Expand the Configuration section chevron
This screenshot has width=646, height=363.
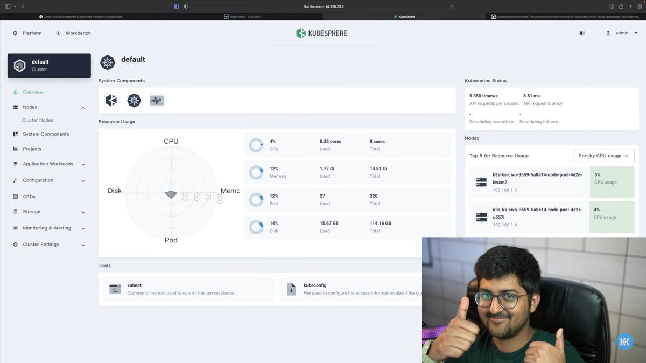(x=83, y=181)
